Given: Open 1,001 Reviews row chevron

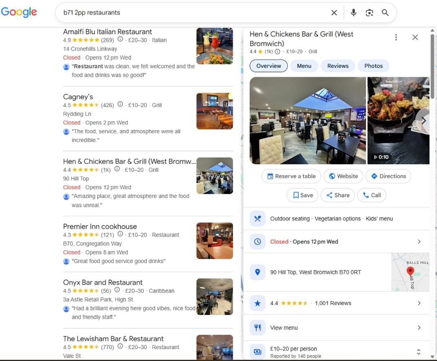Looking at the screenshot, I should 419,303.
